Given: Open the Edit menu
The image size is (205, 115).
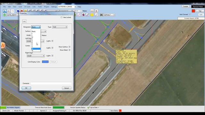Looking at the screenshot, I should 9,7.
